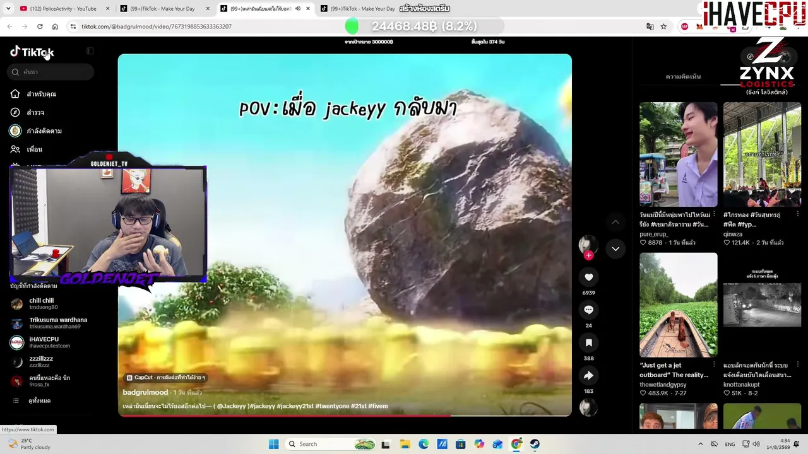Open the knottanakupt night camera video thumbnail
Screen dimensions: 808x454
(x=762, y=305)
